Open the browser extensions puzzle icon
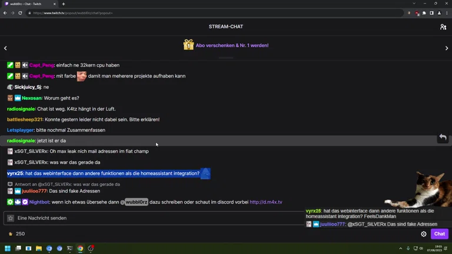The width and height of the screenshot is (452, 254). pos(424,13)
